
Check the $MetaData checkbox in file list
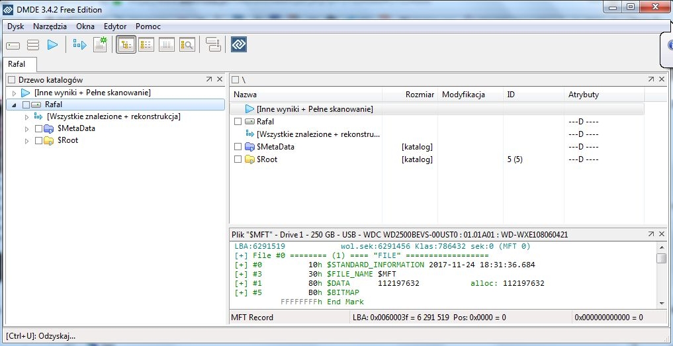point(238,147)
